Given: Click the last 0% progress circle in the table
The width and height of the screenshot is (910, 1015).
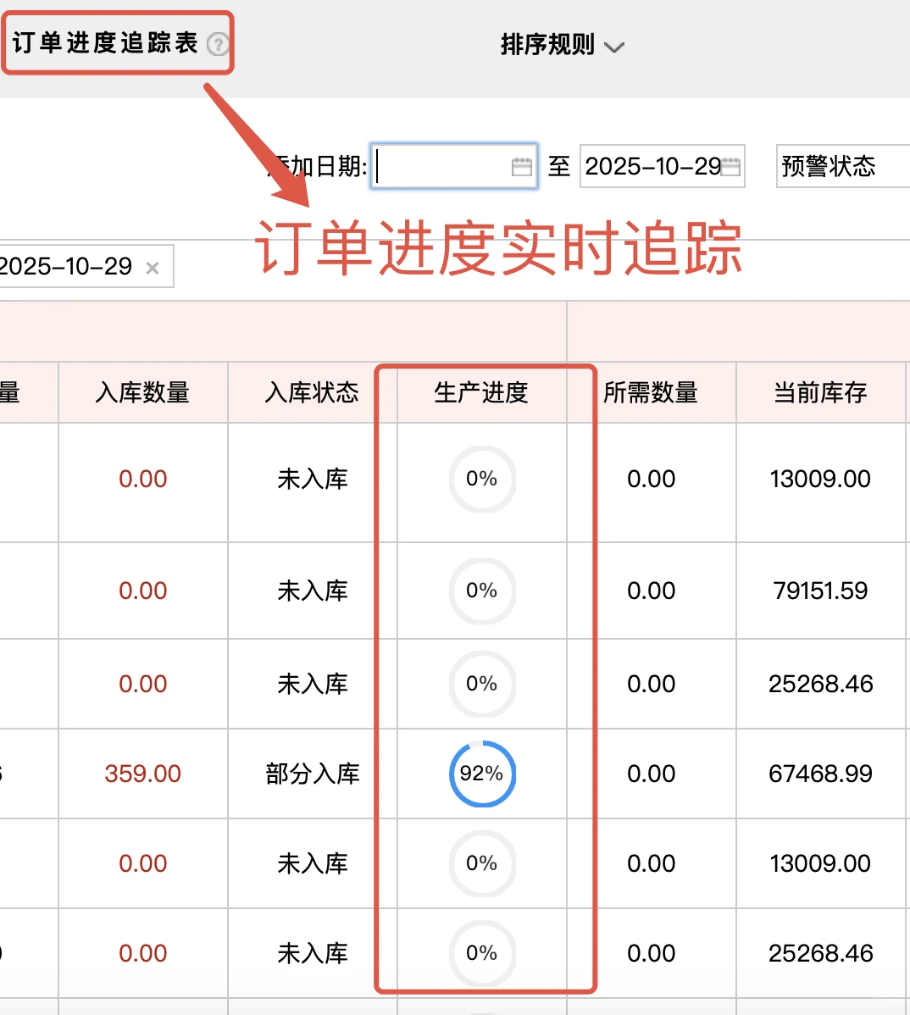Looking at the screenshot, I should [x=482, y=954].
